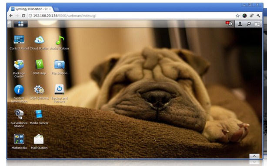Open the browser wrench menu
The width and height of the screenshot is (267, 166).
[x=258, y=16]
